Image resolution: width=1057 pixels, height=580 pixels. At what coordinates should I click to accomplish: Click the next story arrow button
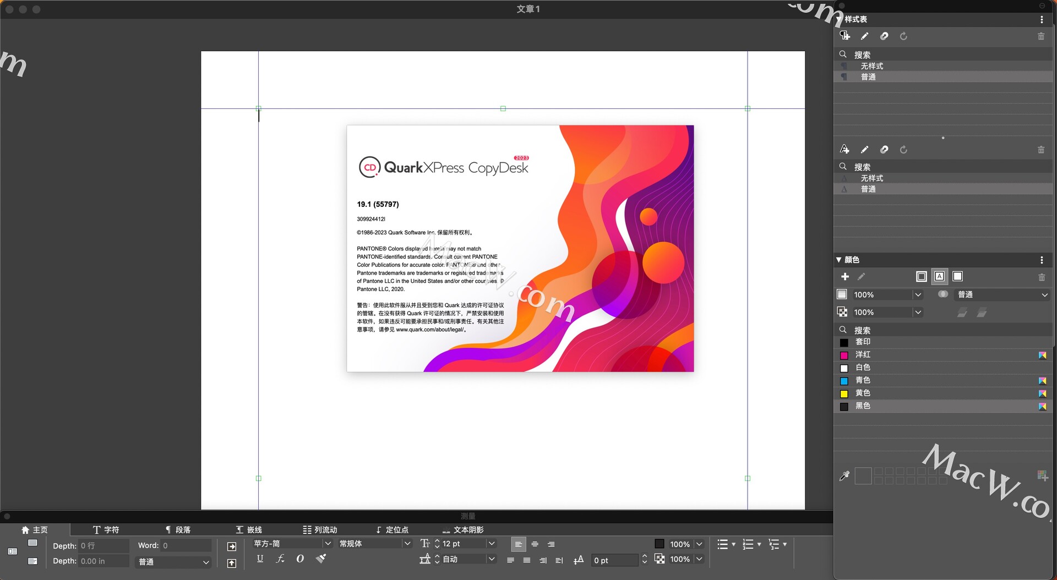232,546
